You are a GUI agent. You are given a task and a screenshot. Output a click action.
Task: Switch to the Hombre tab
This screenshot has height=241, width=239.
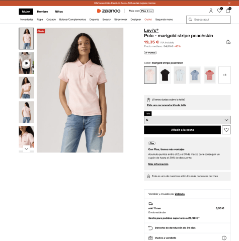coord(42,12)
